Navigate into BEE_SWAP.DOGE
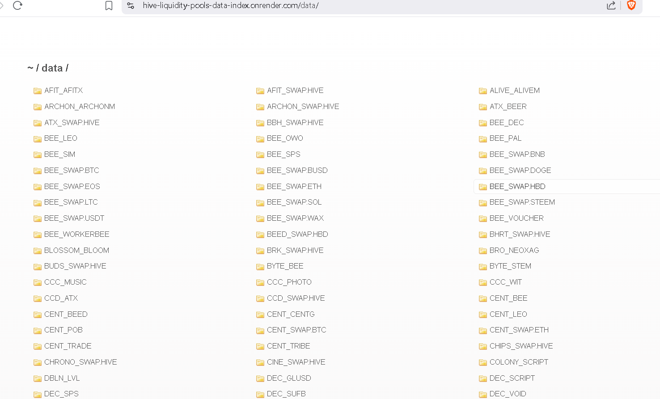Image resolution: width=660 pixels, height=399 pixels. tap(520, 170)
